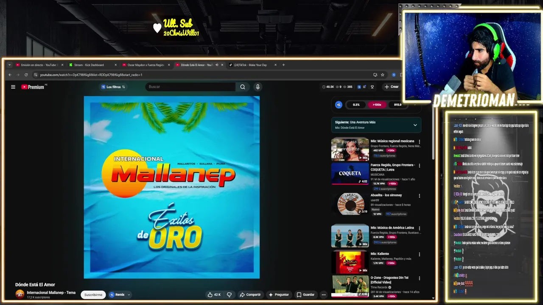Open options for O-Zone Dragostea Din Tei
This screenshot has width=543, height=305.
point(420,278)
